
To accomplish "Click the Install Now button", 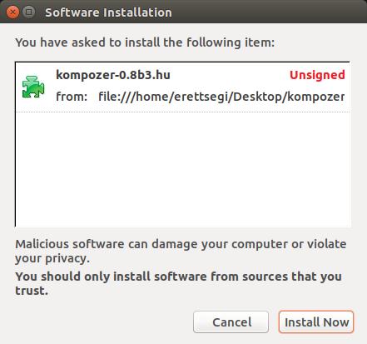I will [x=316, y=322].
